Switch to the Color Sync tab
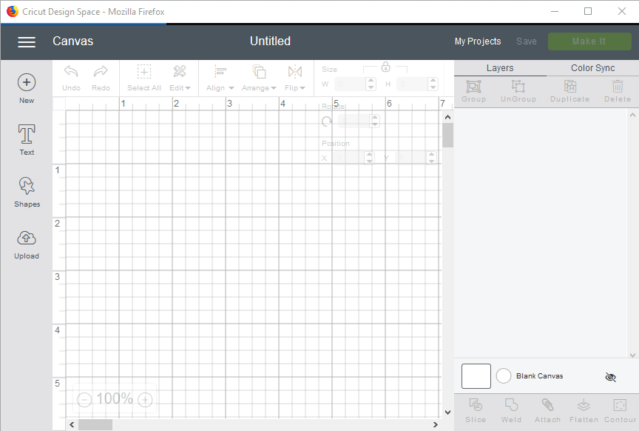Viewport: 639px width, 431px height. [x=592, y=68]
